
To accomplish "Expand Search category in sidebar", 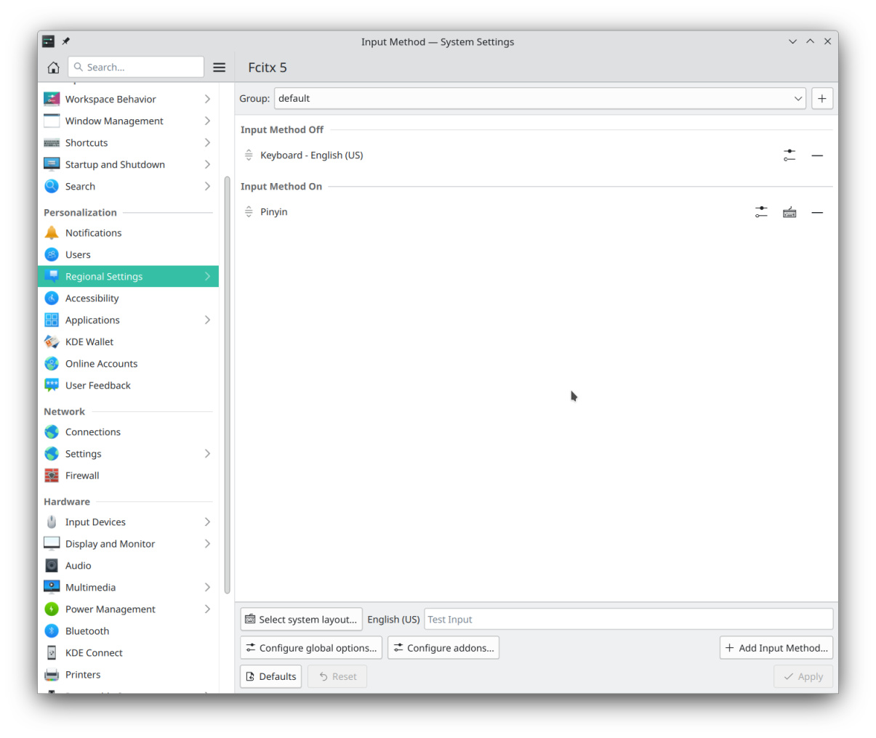I will 128,187.
